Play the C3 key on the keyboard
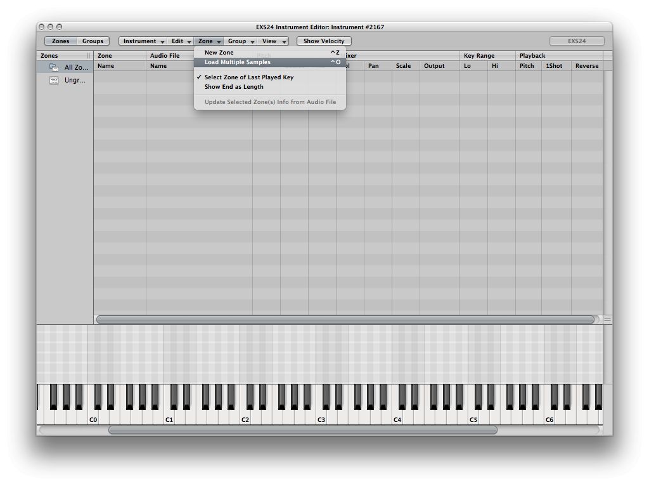 pos(321,417)
